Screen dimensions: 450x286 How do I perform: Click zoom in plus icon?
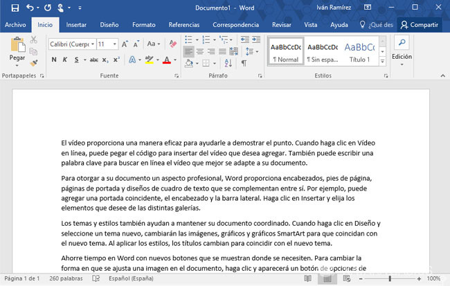coord(419,278)
